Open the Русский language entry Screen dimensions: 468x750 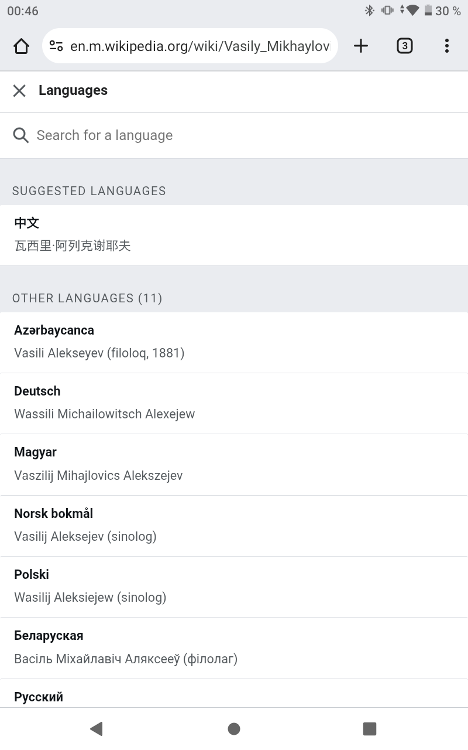(x=234, y=693)
